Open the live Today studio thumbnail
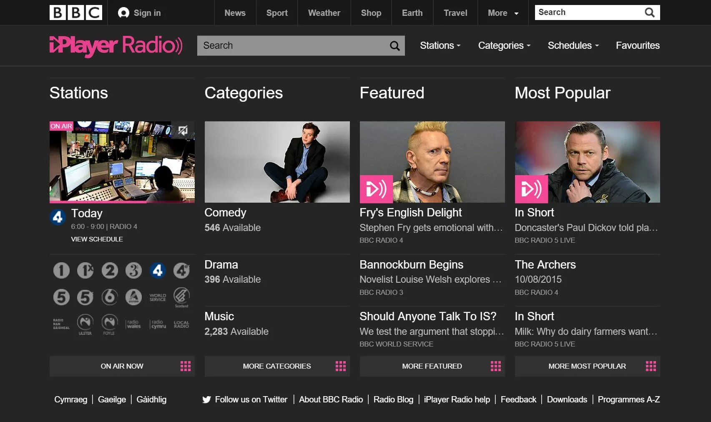This screenshot has width=711, height=422. tap(122, 162)
